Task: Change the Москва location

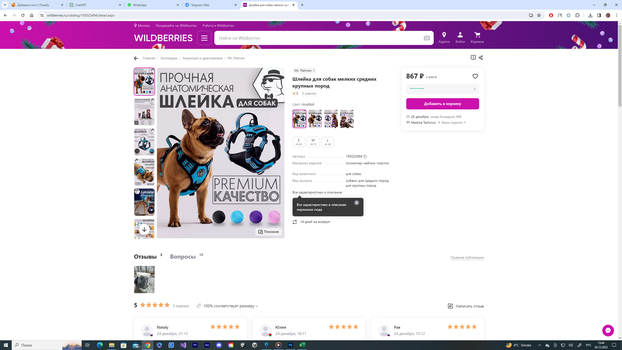Action: coord(142,26)
